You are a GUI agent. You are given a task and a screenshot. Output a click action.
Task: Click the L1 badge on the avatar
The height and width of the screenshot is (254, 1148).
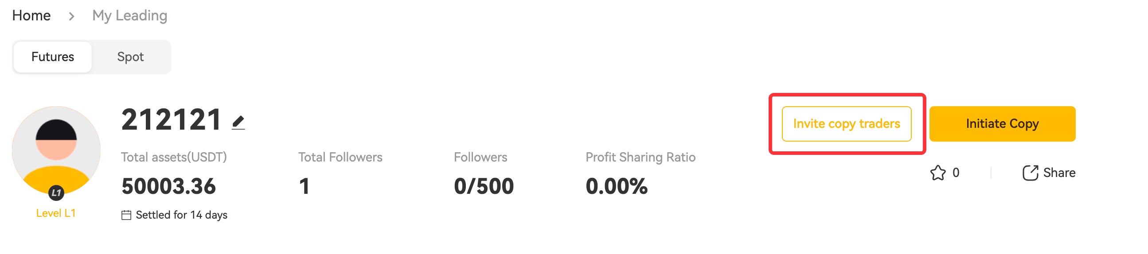tap(56, 192)
